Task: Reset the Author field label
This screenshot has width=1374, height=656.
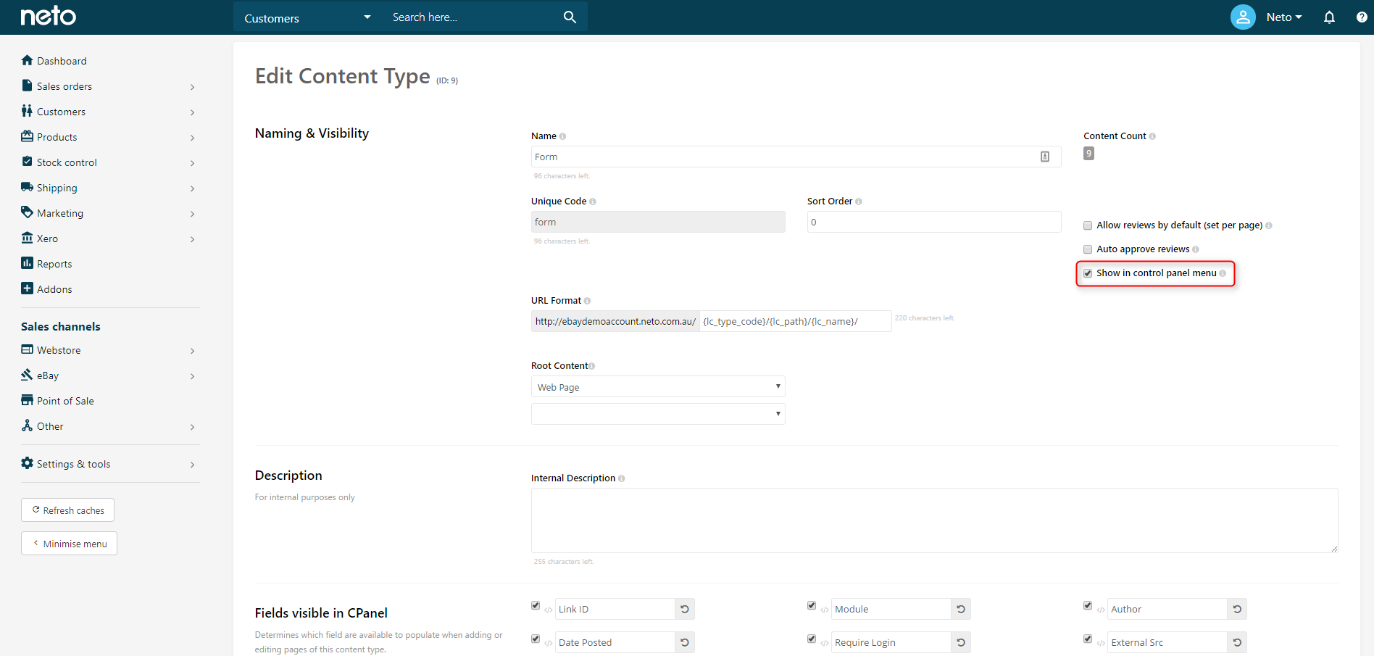Action: point(1237,609)
